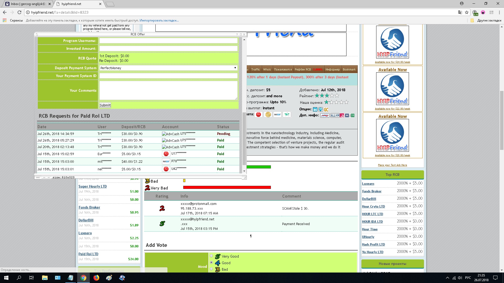Click the Payeer payment icon
This screenshot has width=504, height=283.
click(x=277, y=115)
